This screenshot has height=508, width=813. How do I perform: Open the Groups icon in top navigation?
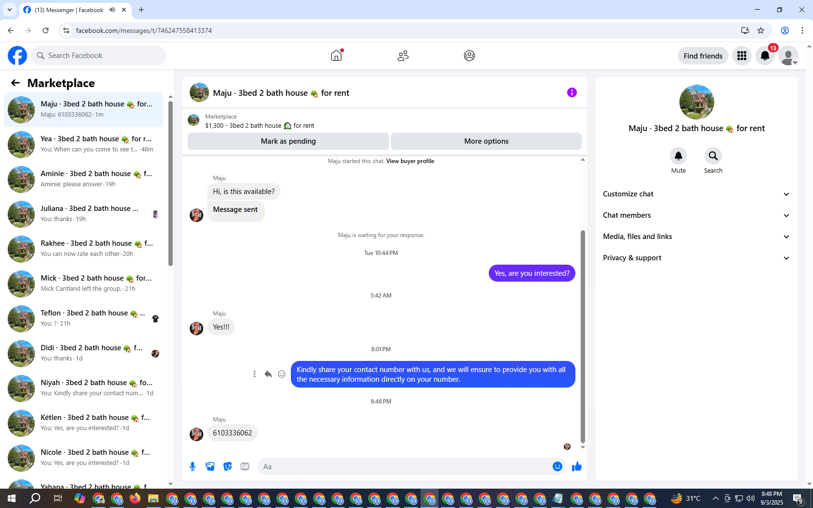pyautogui.click(x=469, y=56)
